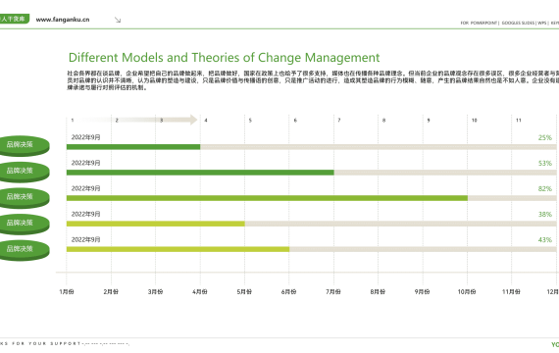Click the diagonal arrow icon beside www.fanganku.cn
The image size is (559, 353).
[x=118, y=20]
